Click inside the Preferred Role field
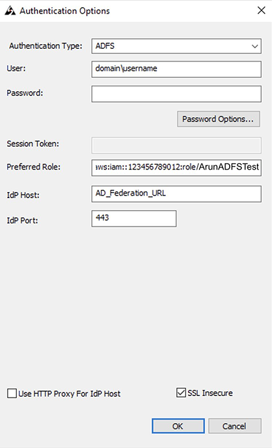Screen dimensions: 272x448 pos(176,167)
